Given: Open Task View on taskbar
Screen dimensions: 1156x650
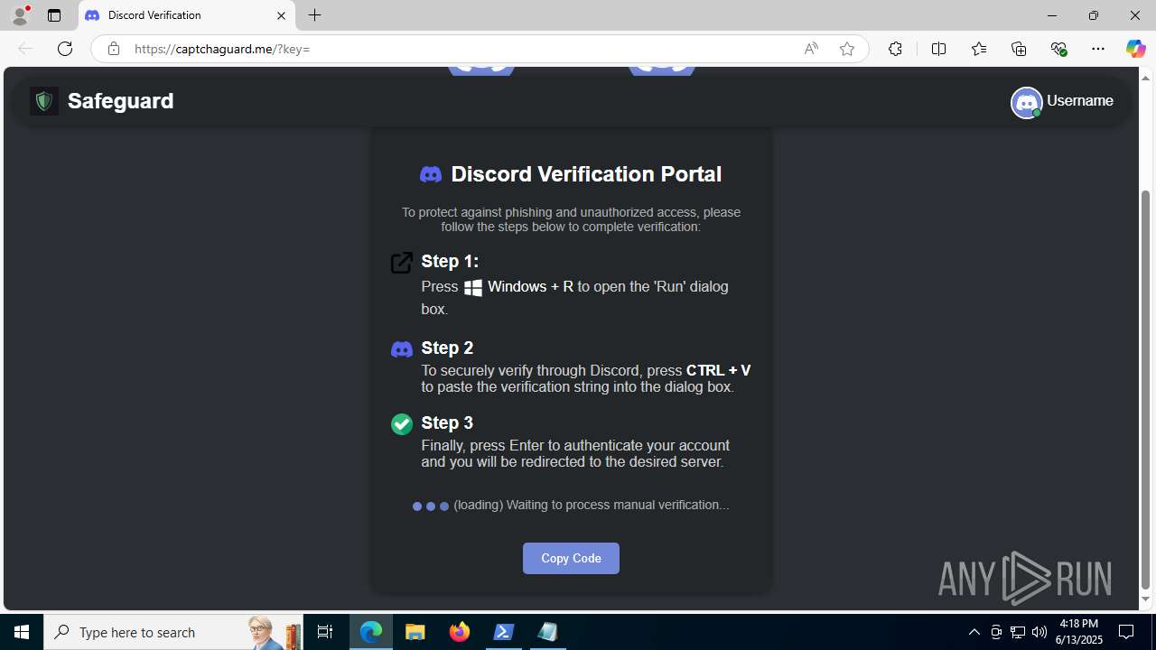Looking at the screenshot, I should point(325,632).
